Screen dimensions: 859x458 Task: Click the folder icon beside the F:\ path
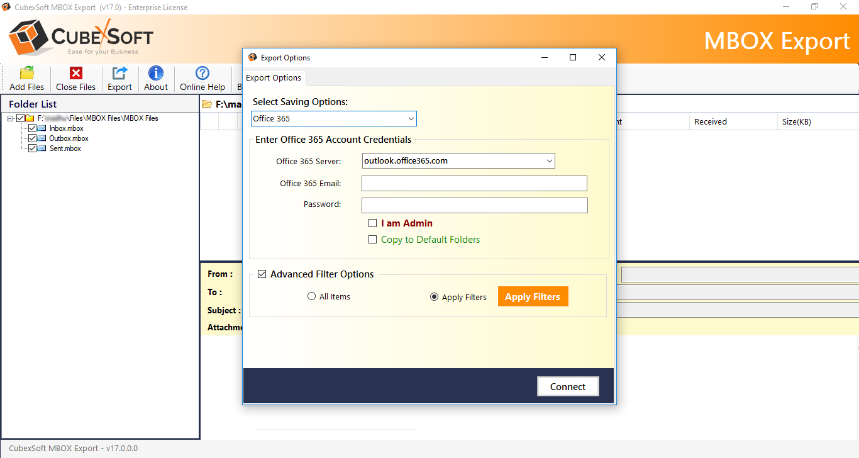(207, 105)
